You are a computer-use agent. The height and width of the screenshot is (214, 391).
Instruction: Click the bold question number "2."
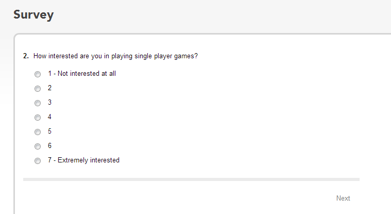[26, 56]
